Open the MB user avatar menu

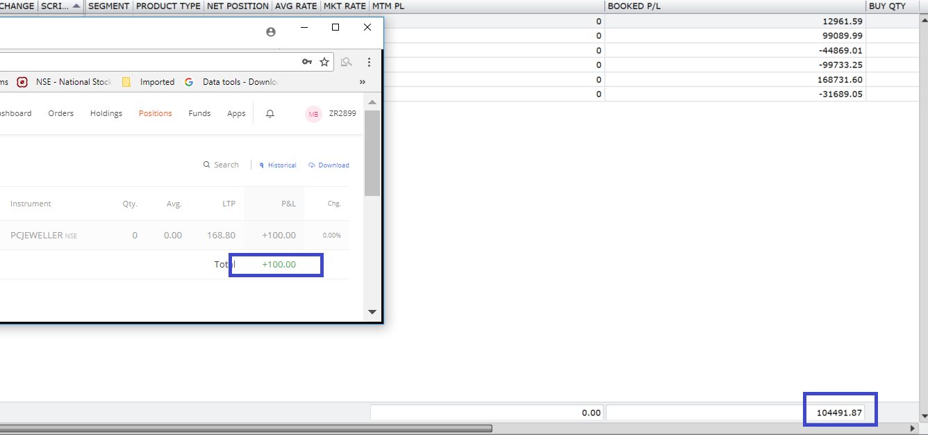[x=313, y=114]
